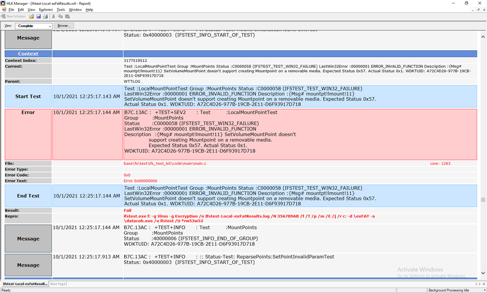The height and width of the screenshot is (293, 487).
Task: Click the report scrollbar up arrow
Action: (x=483, y=37)
